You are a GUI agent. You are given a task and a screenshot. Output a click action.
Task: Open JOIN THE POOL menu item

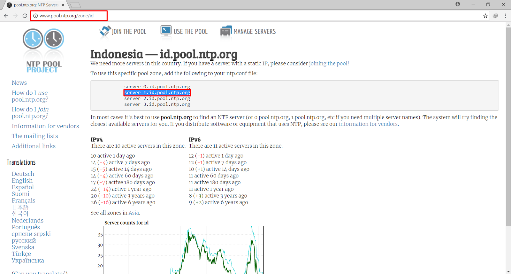click(129, 32)
